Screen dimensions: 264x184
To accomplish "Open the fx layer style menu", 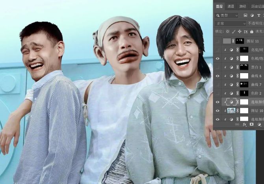I will tap(244, 124).
